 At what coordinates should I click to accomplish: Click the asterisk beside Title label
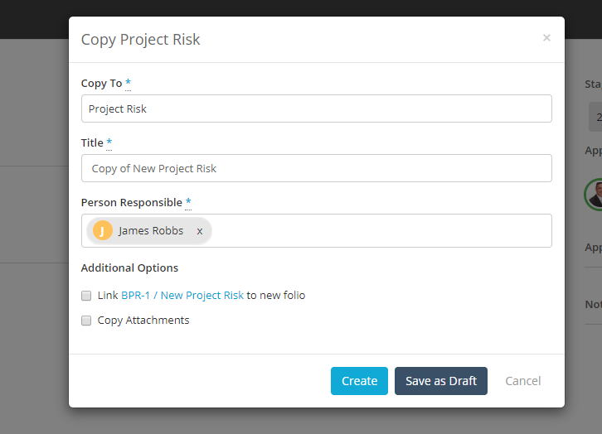[x=109, y=142]
